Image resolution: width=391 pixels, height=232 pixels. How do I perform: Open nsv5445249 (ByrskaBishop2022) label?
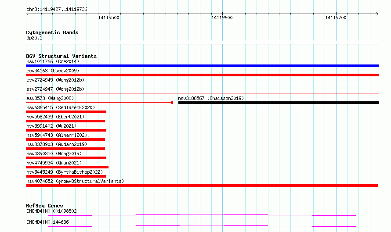(65, 172)
